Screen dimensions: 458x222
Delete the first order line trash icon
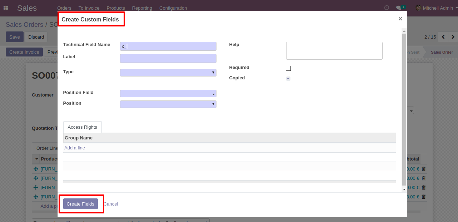pyautogui.click(x=424, y=169)
